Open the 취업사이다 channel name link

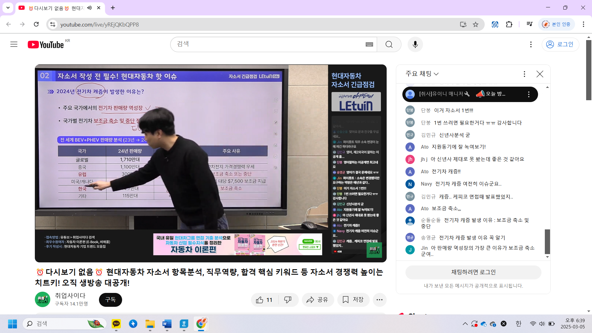click(x=70, y=295)
